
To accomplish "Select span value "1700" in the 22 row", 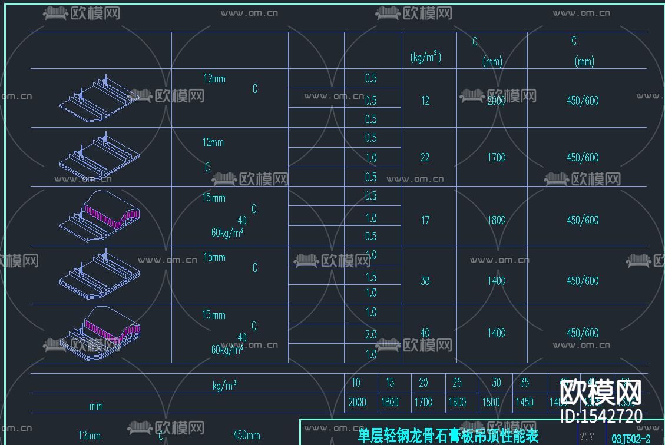I will point(496,158).
